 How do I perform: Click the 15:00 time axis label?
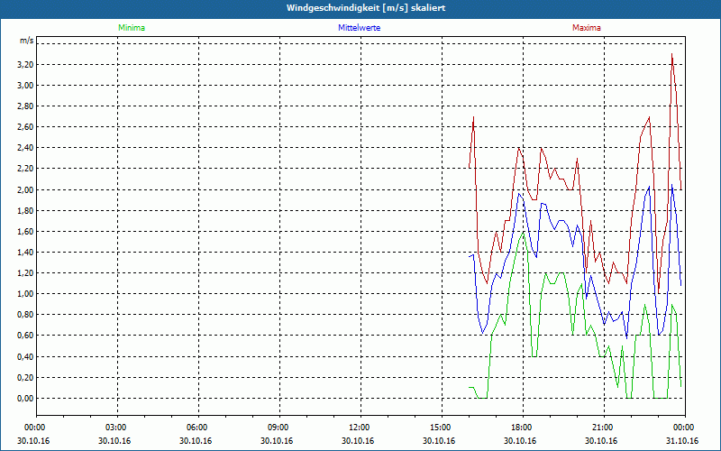coord(442,428)
